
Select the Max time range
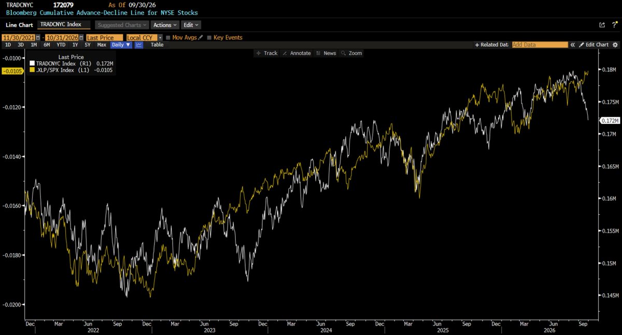click(102, 45)
